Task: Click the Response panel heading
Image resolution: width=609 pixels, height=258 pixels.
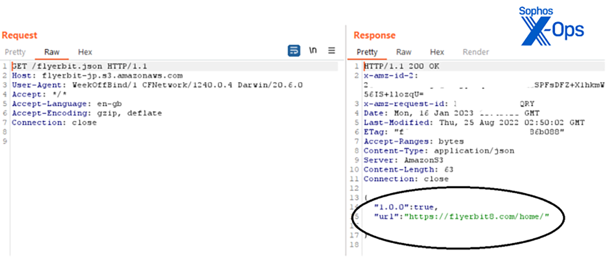Action: [x=374, y=35]
